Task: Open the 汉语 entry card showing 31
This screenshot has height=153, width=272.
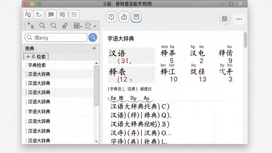Action: pos(131,56)
